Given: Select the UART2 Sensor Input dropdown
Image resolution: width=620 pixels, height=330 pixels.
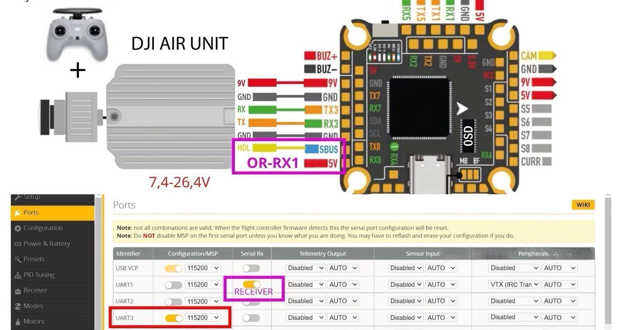Looking at the screenshot, I should point(405,301).
